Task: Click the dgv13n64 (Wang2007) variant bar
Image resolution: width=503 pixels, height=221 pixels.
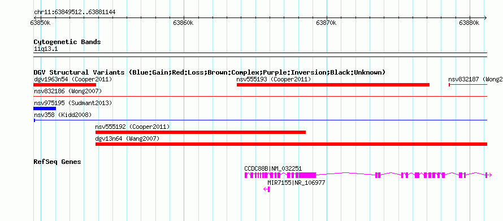Action: [x=291, y=144]
